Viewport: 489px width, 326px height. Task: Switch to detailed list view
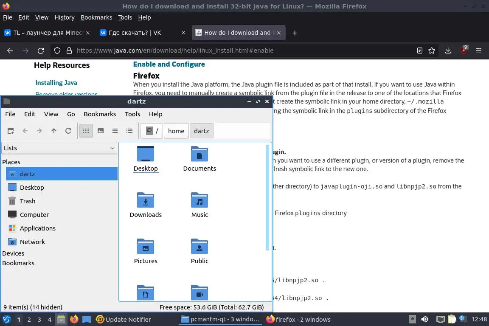pyautogui.click(x=129, y=131)
